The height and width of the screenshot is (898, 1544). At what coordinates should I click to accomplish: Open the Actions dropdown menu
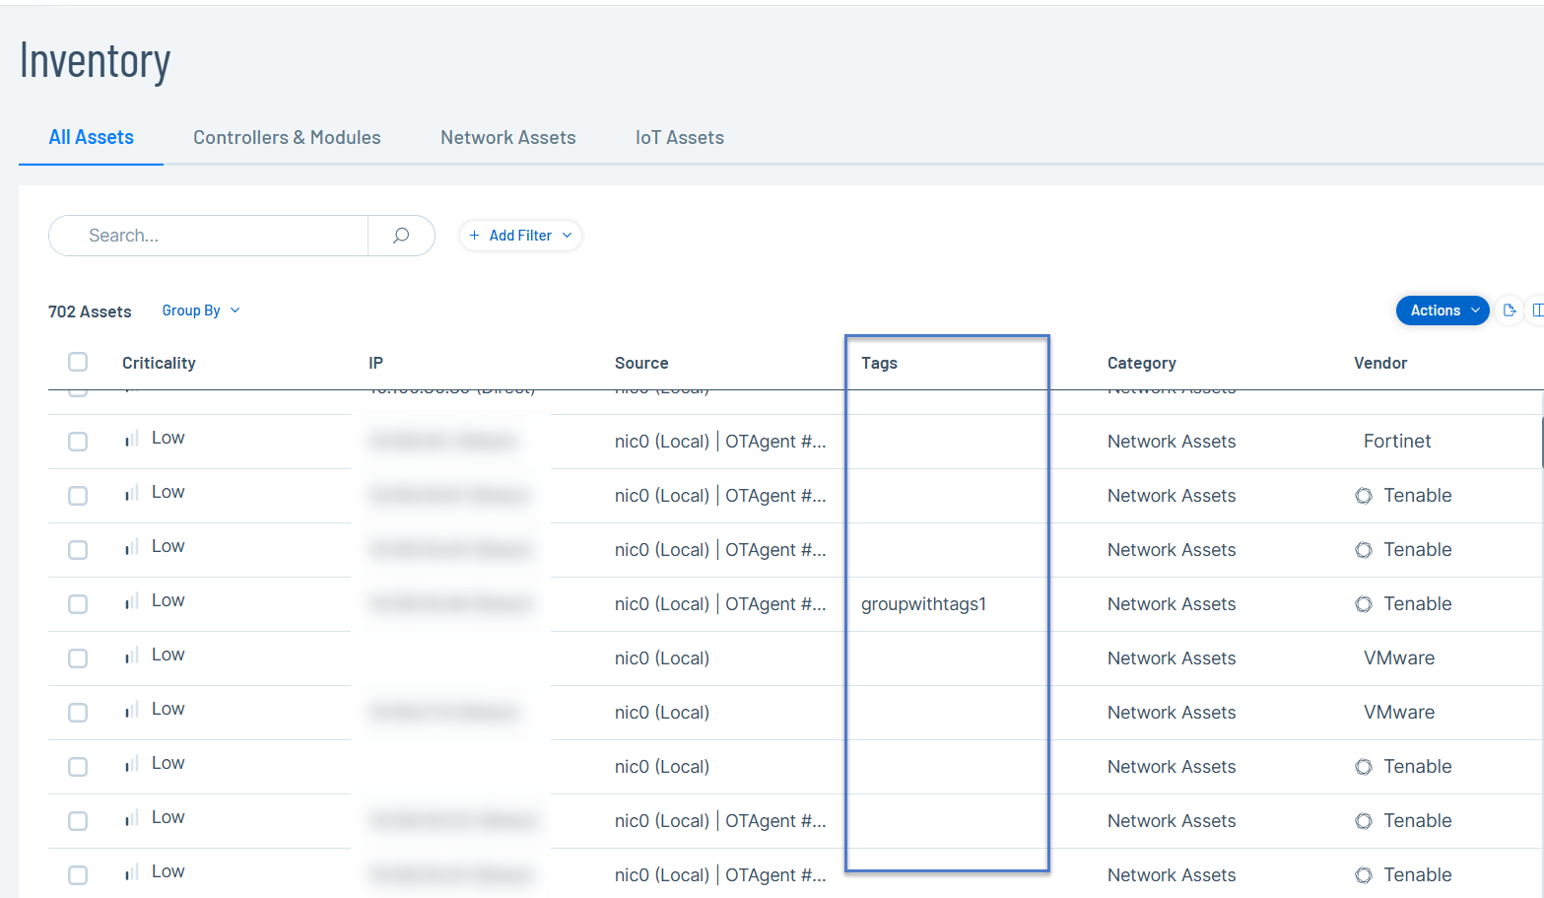click(x=1443, y=311)
